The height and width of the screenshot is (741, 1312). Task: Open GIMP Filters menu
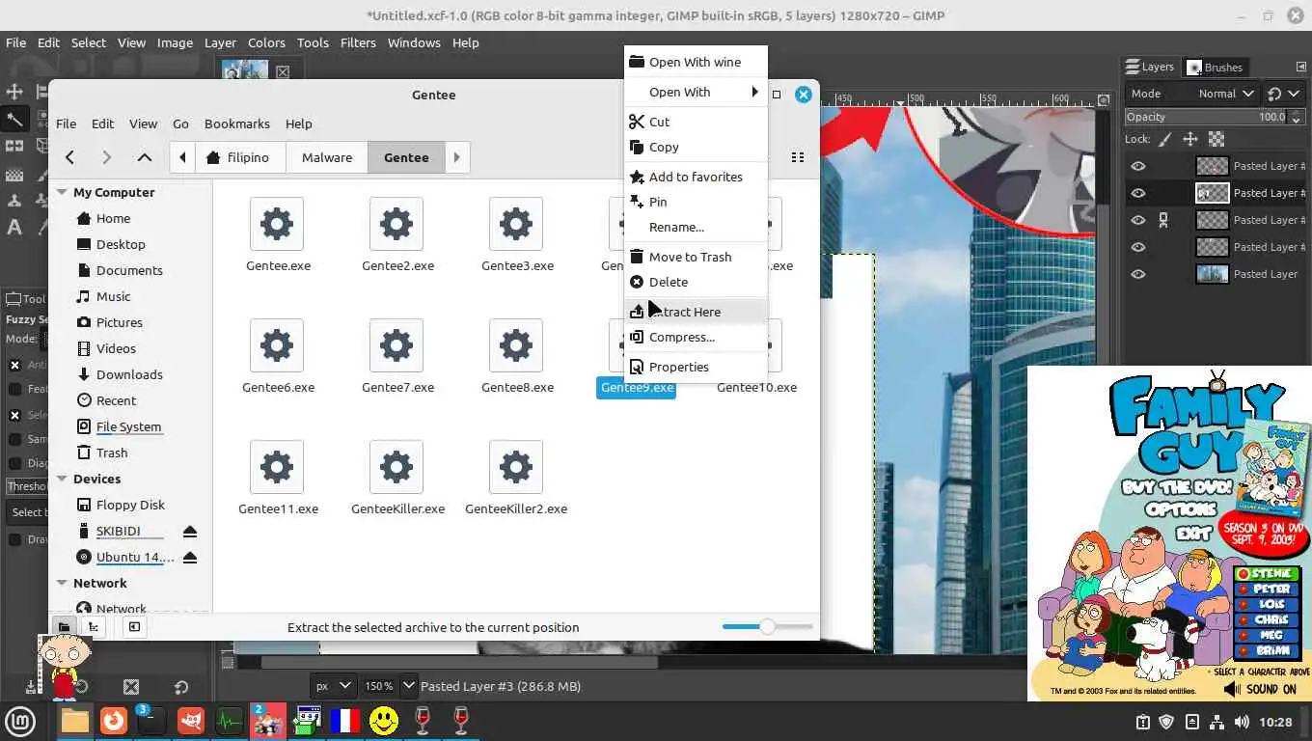tap(358, 42)
